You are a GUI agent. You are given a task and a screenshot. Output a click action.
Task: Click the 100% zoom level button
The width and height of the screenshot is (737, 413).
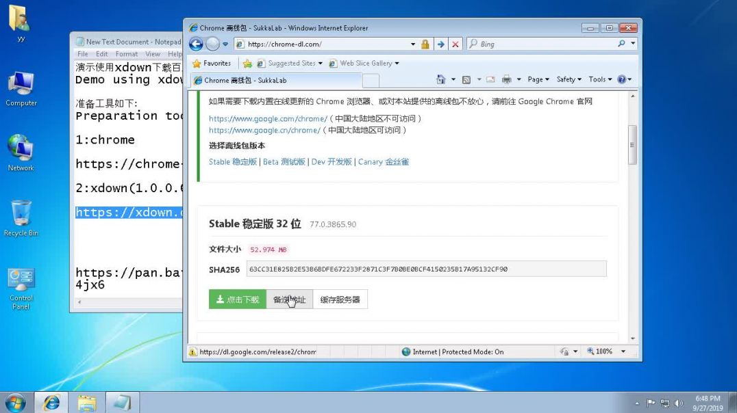coord(599,351)
